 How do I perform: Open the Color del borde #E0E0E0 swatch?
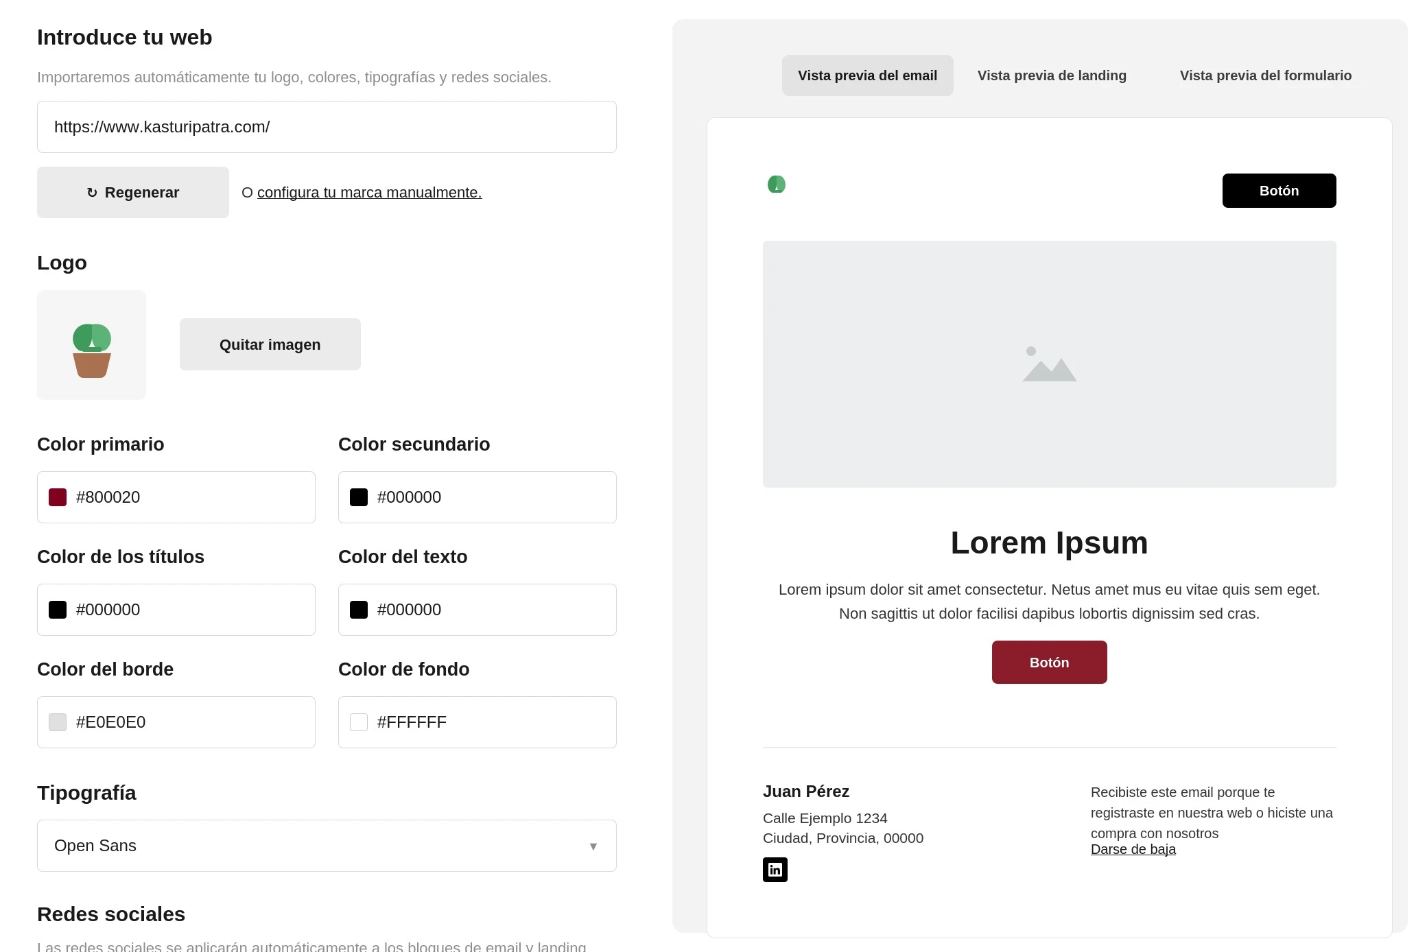[58, 722]
